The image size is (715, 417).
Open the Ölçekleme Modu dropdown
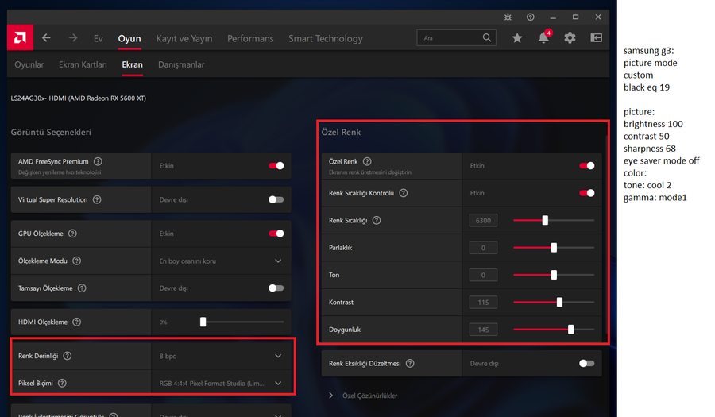[x=278, y=261]
